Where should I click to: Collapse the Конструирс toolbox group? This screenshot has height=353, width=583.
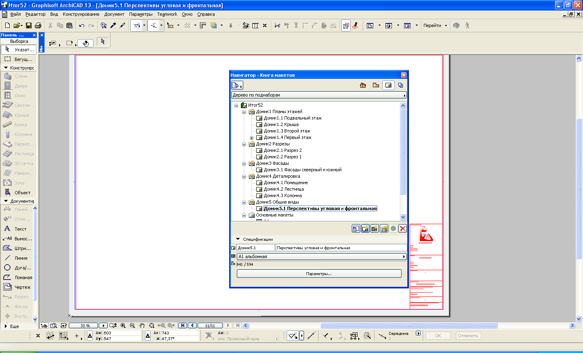tap(6, 68)
